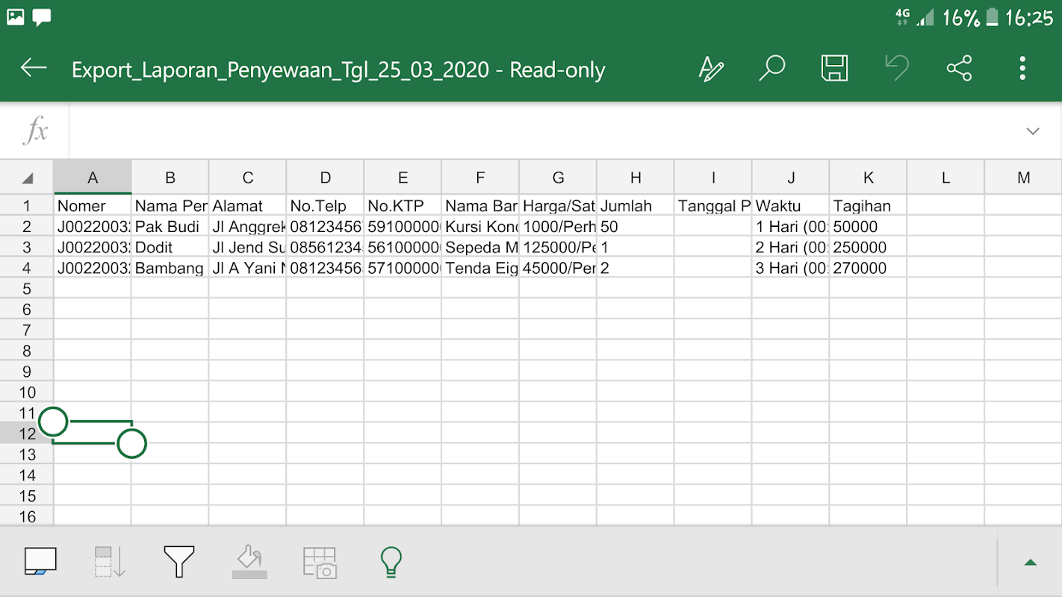Open search with the magnifier icon

tap(771, 69)
